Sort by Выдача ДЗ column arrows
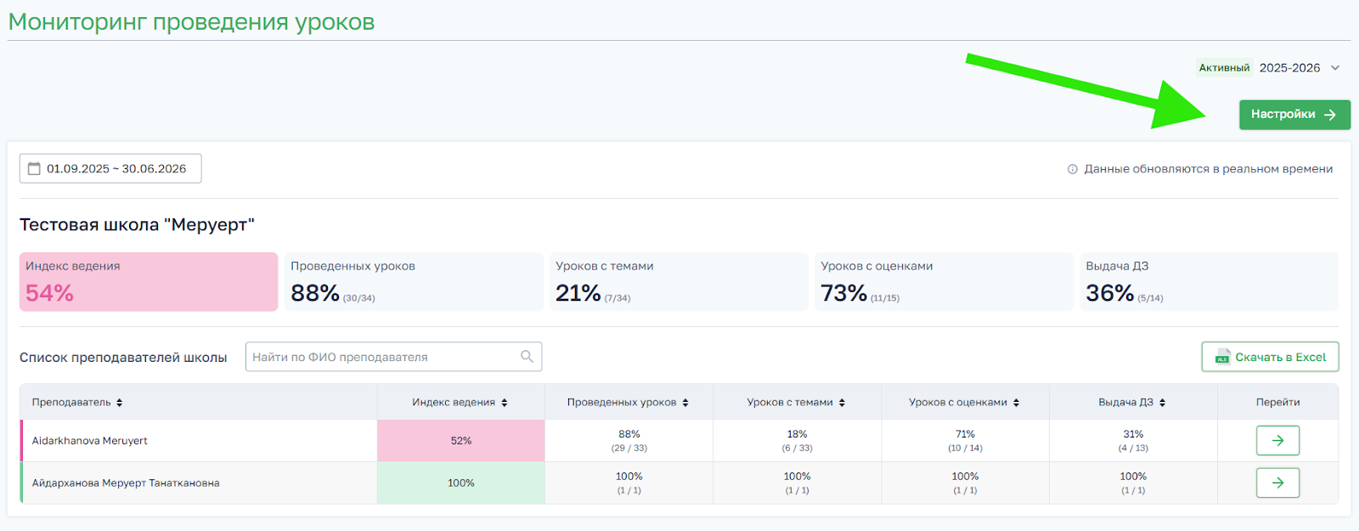Screen dimensions: 1359x531 (1162, 403)
